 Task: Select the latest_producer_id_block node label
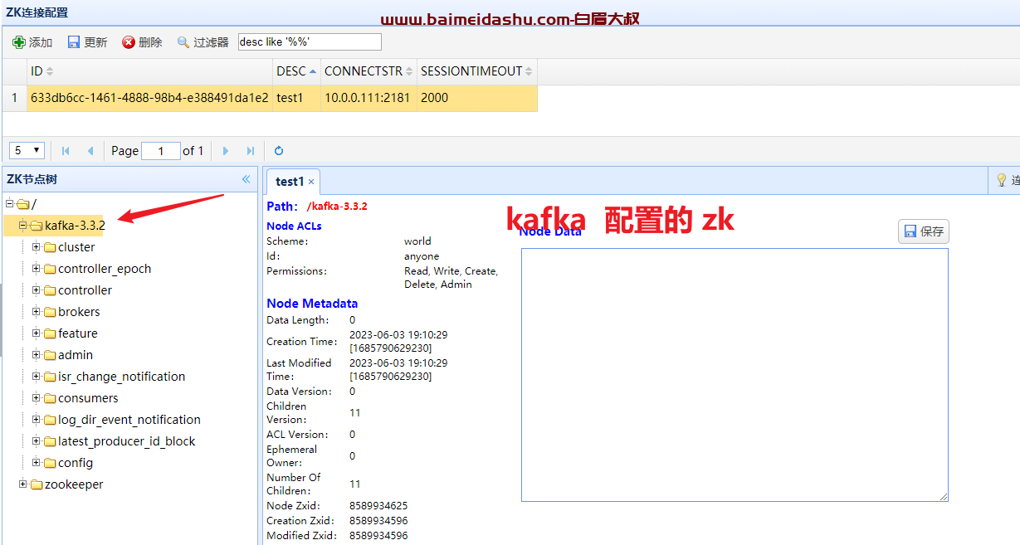[x=127, y=441]
